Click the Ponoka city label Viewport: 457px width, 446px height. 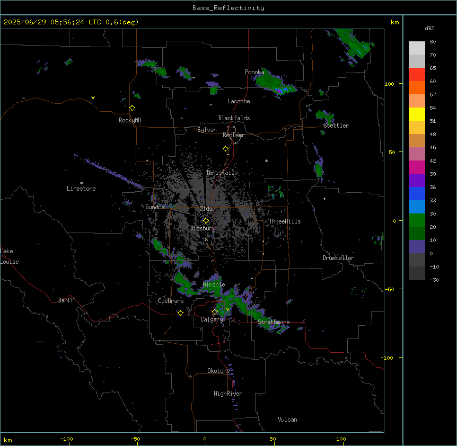pyautogui.click(x=254, y=72)
